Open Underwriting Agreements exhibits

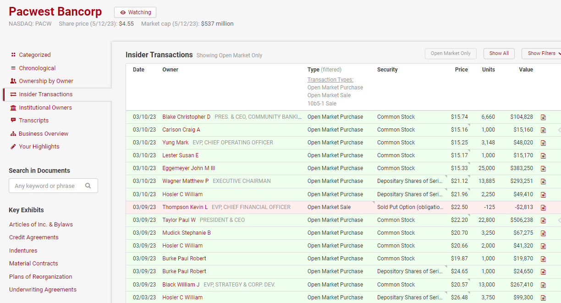43,289
